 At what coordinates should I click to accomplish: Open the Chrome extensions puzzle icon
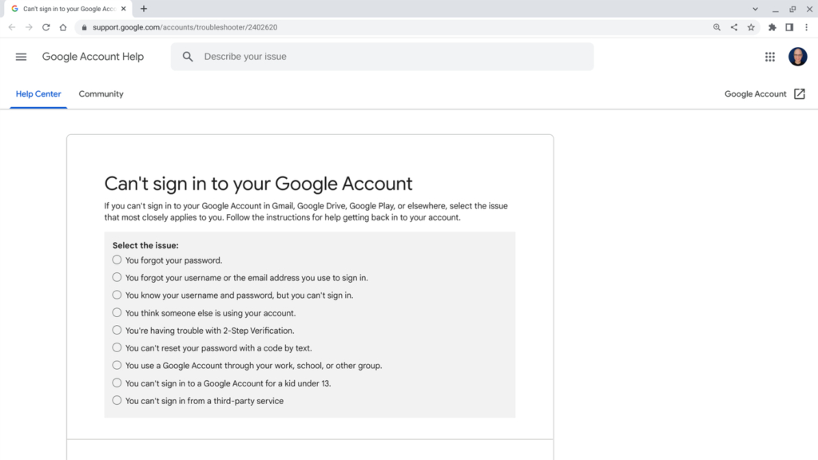pyautogui.click(x=772, y=26)
